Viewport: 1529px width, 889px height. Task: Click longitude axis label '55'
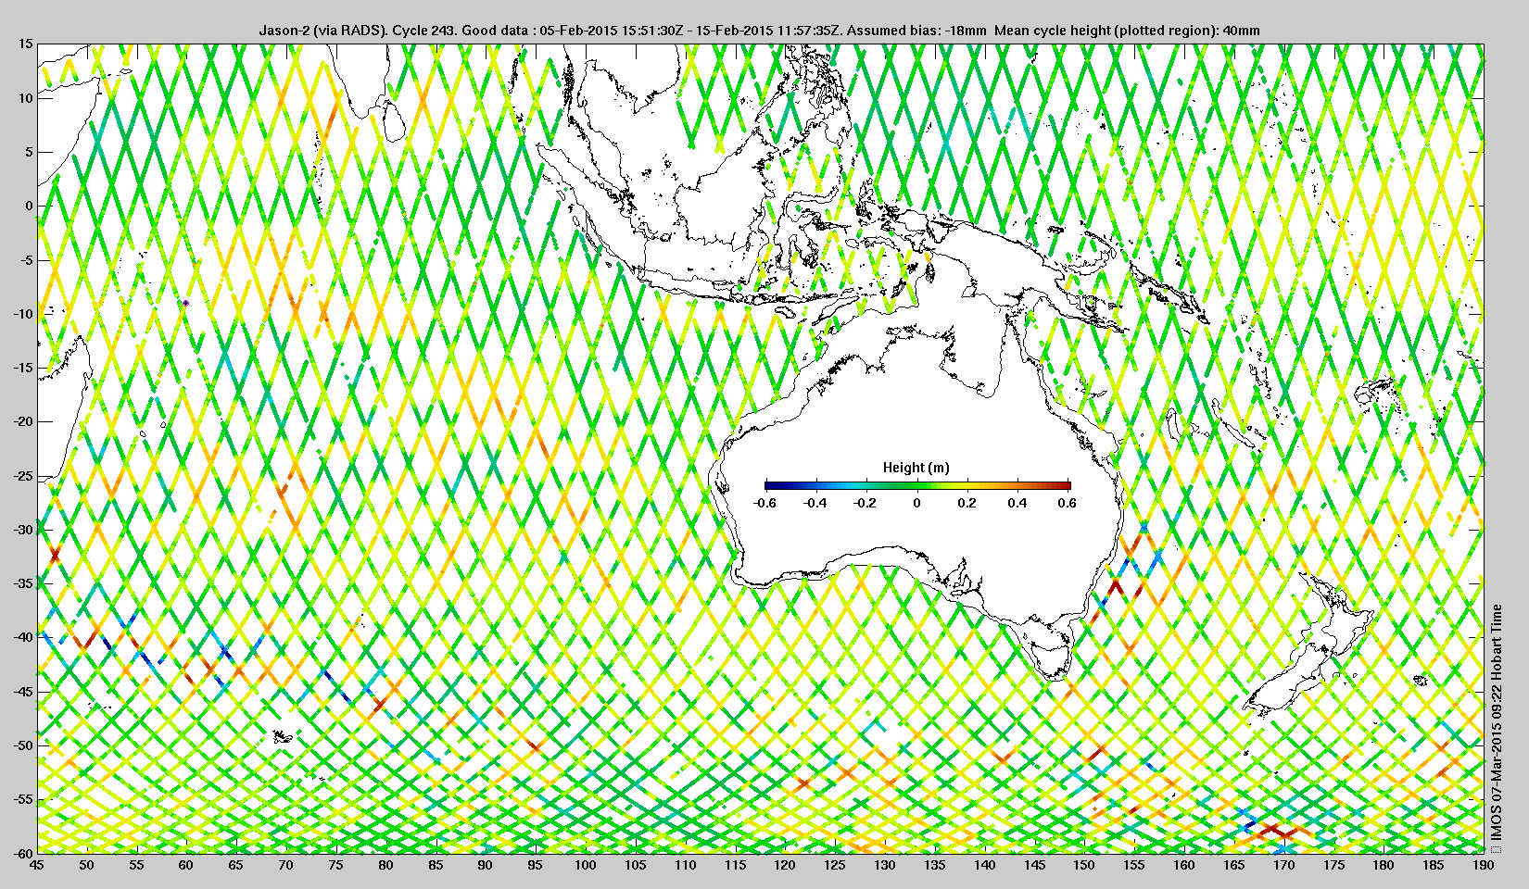(x=136, y=866)
